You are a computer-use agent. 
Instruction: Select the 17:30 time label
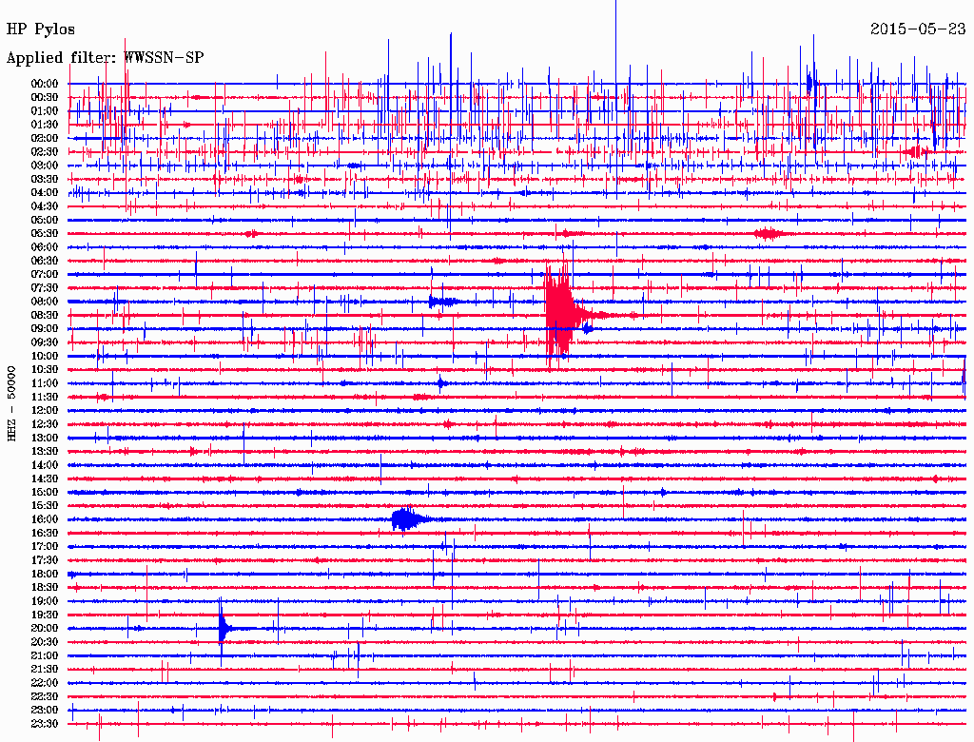[x=45, y=561]
